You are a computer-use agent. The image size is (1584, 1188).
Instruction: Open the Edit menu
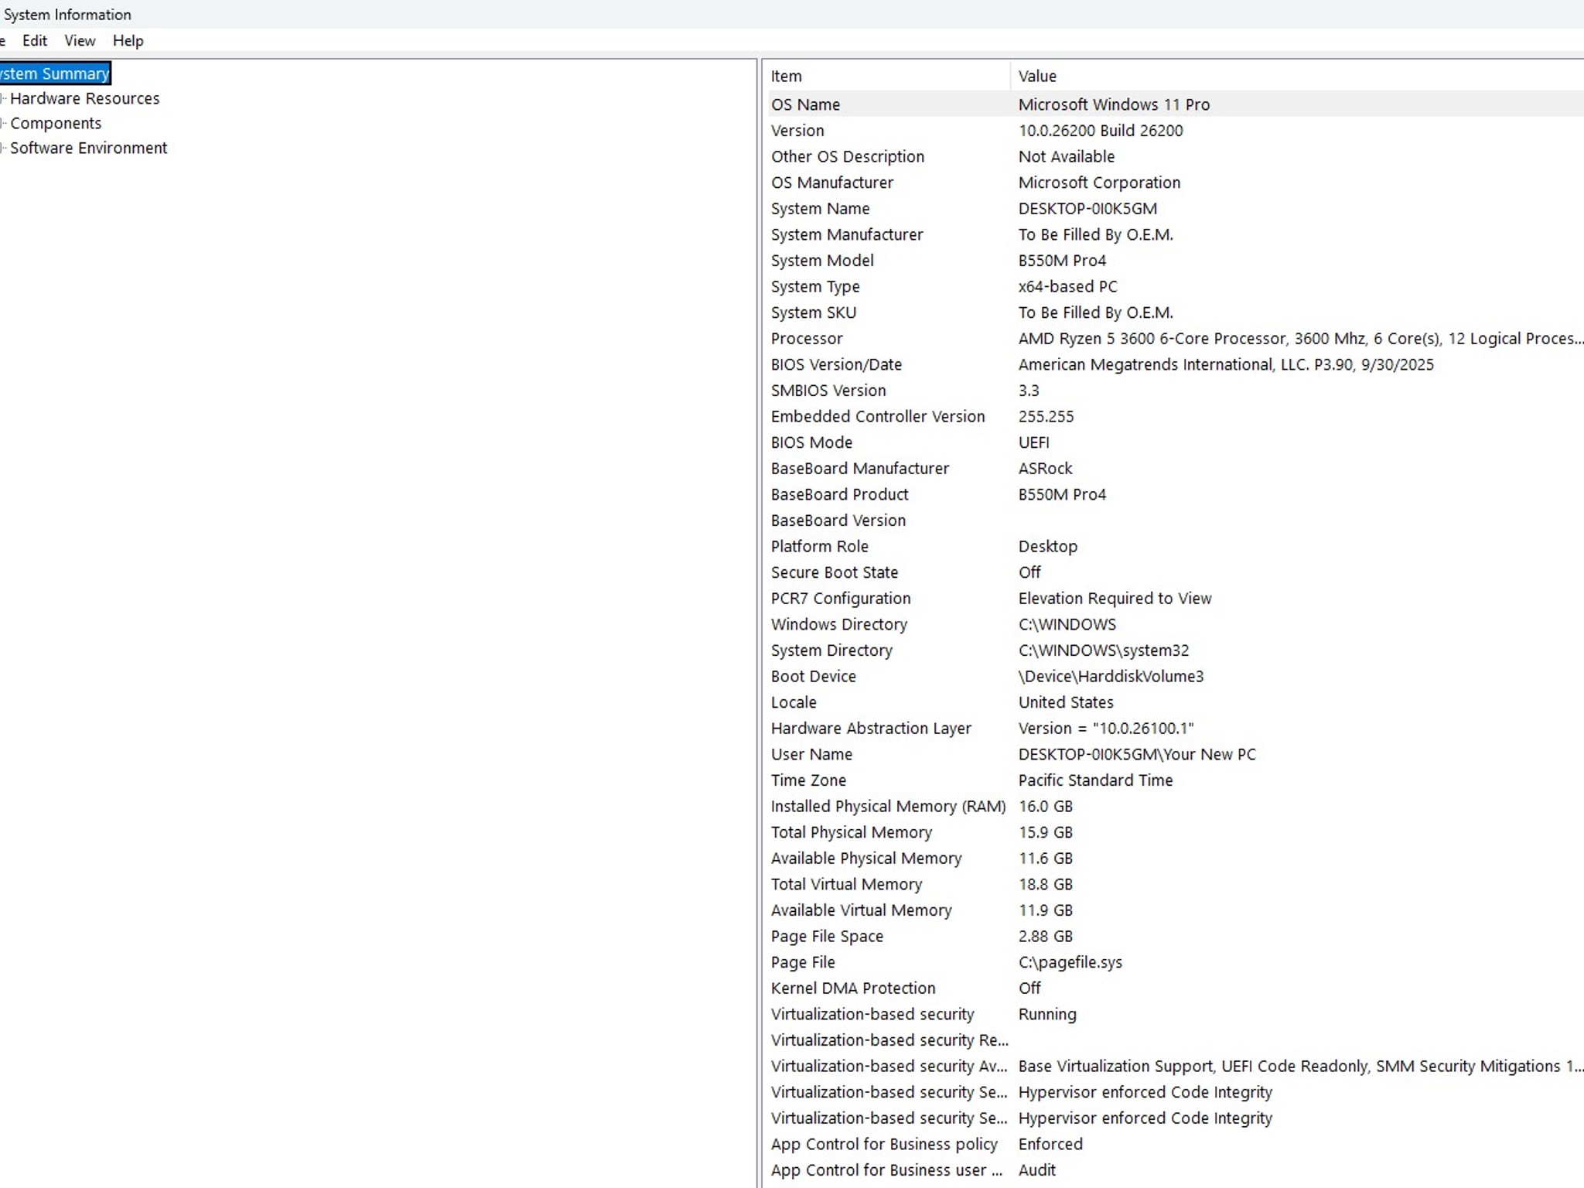point(35,41)
